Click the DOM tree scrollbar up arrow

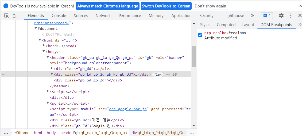click(194, 23)
